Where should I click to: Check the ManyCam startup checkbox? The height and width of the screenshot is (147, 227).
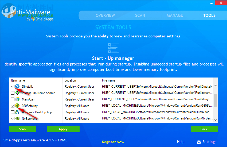pos(13,99)
